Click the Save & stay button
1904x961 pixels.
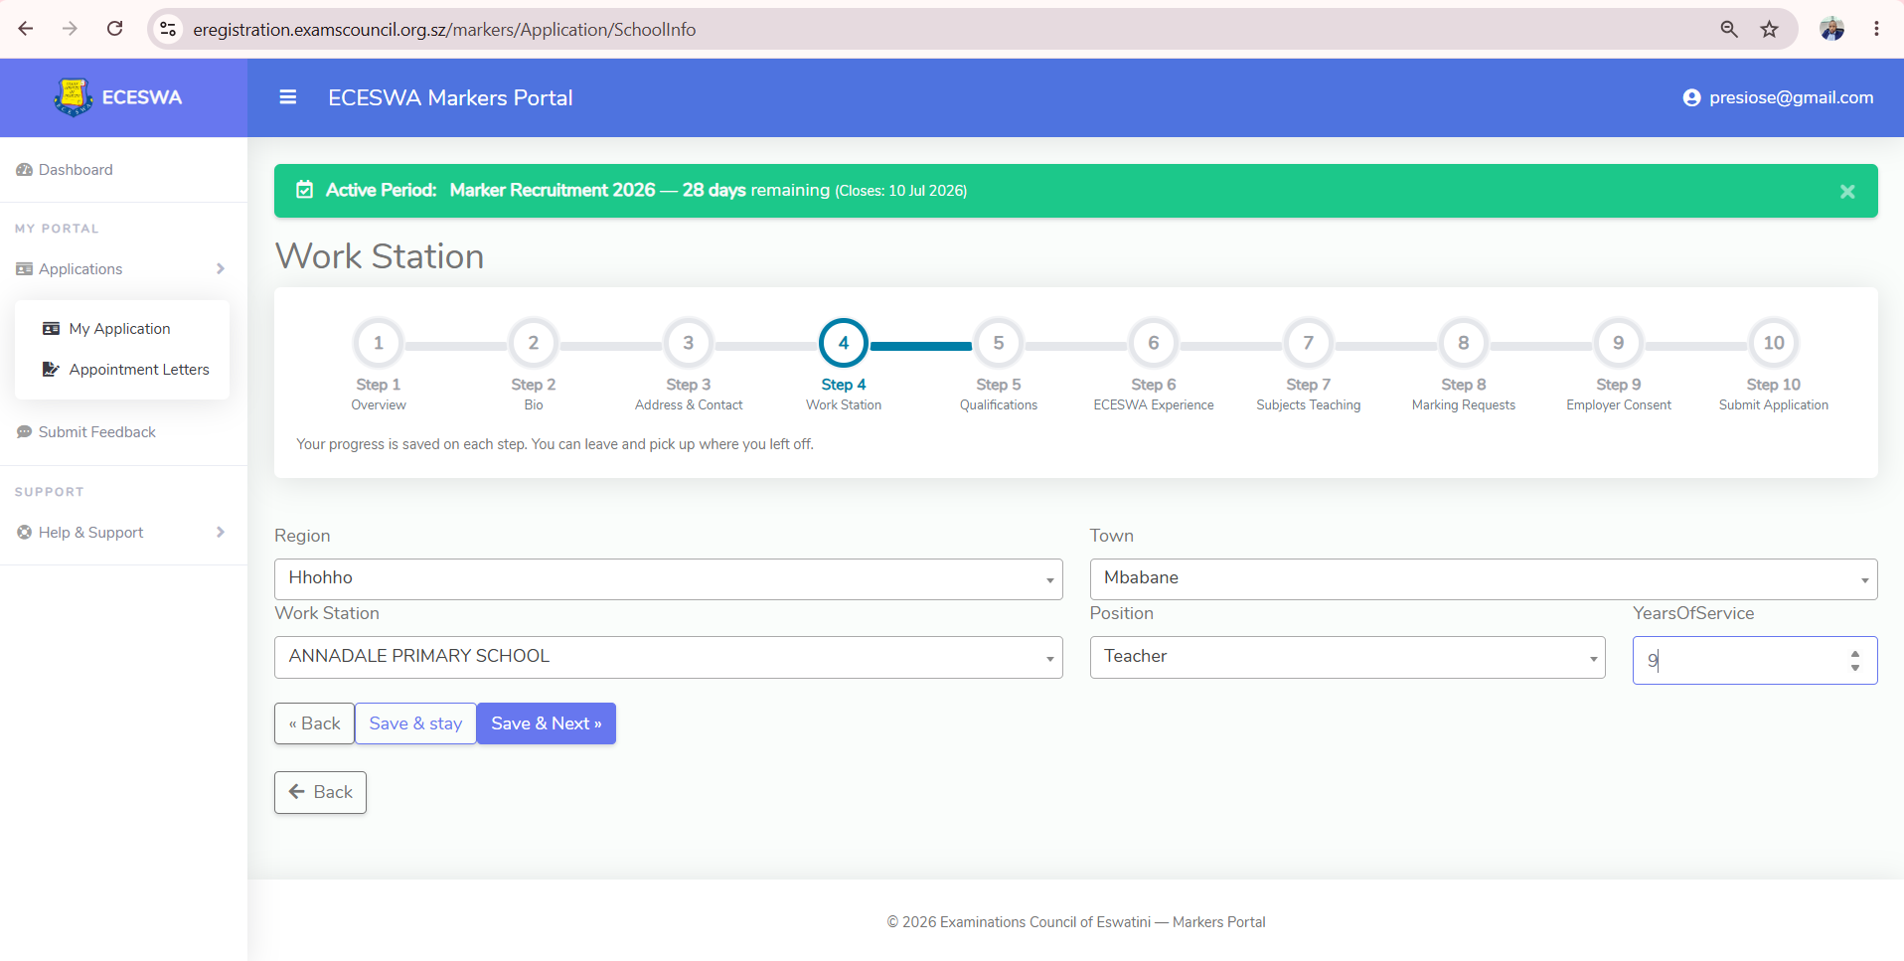(415, 723)
